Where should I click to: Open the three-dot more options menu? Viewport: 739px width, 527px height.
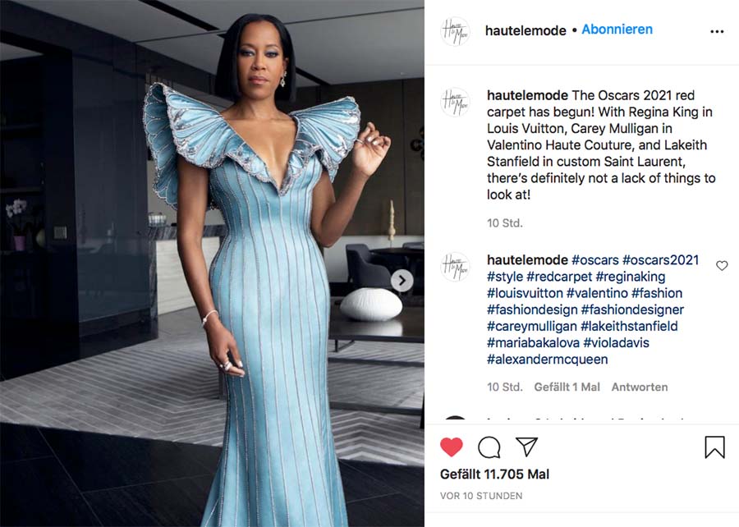[x=717, y=31]
